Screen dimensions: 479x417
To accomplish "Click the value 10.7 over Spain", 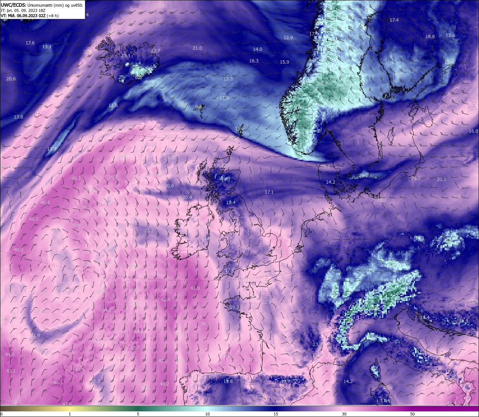I will click(286, 381).
